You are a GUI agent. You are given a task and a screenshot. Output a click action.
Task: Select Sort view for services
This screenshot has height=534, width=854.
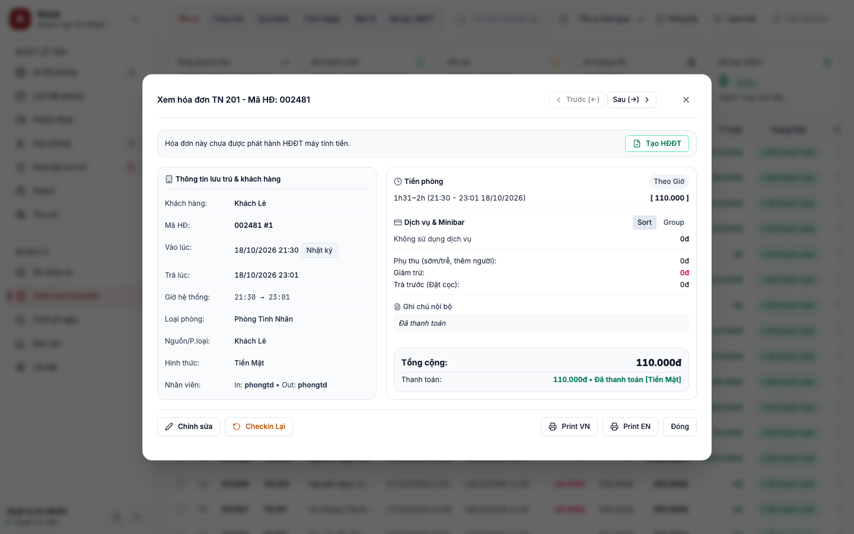point(644,223)
